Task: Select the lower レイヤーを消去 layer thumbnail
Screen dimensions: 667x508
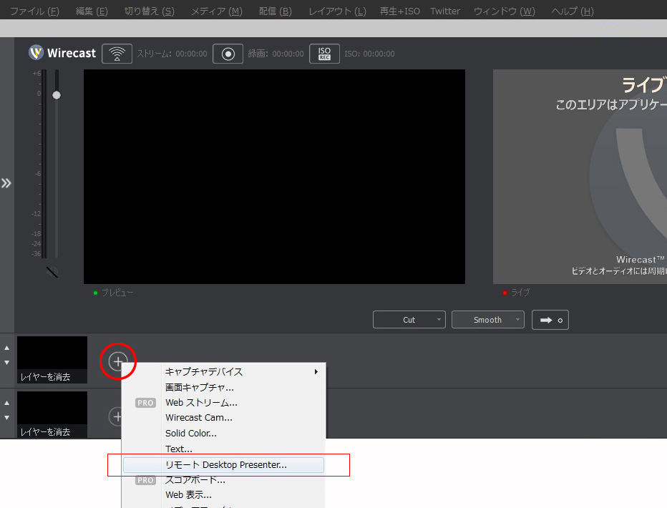Action: pyautogui.click(x=52, y=414)
